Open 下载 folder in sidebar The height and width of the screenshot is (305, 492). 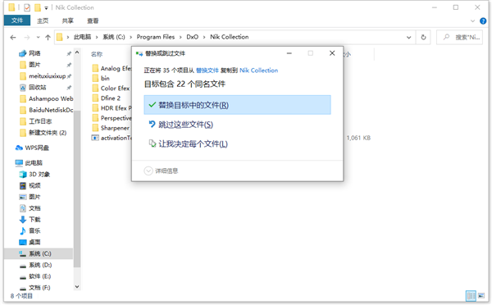(x=34, y=220)
